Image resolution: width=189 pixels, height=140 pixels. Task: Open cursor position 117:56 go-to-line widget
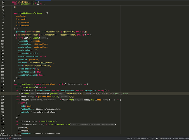[x=129, y=138]
